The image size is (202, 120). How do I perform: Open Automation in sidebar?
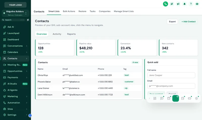click(x=15, y=103)
